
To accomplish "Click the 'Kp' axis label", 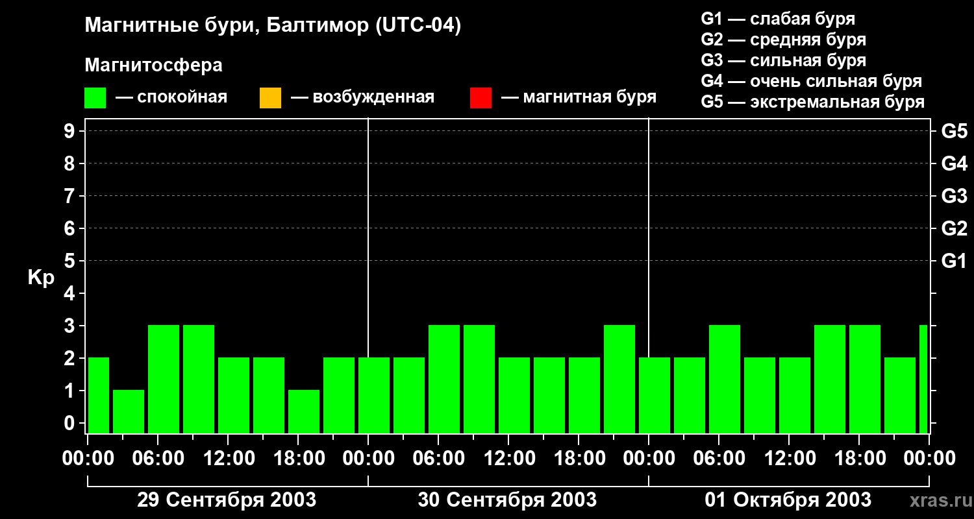I will point(41,277).
